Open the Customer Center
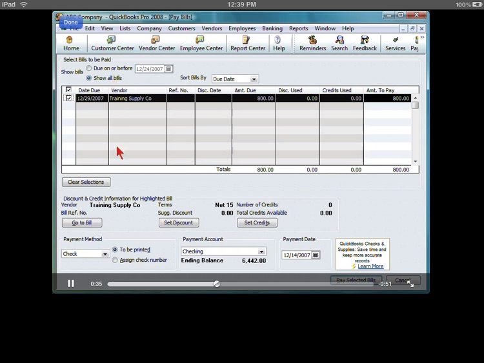The width and height of the screenshot is (484, 363). (x=112, y=43)
